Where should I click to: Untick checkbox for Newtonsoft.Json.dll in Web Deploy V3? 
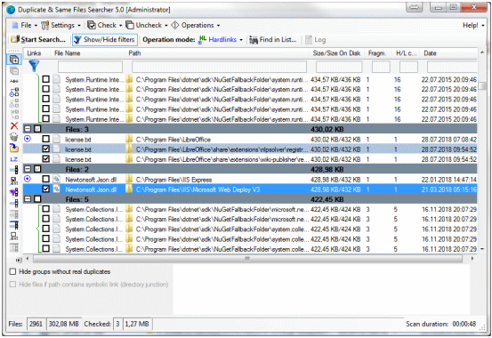45,189
